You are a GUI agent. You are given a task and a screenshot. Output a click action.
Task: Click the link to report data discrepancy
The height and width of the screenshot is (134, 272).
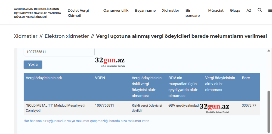86,121
